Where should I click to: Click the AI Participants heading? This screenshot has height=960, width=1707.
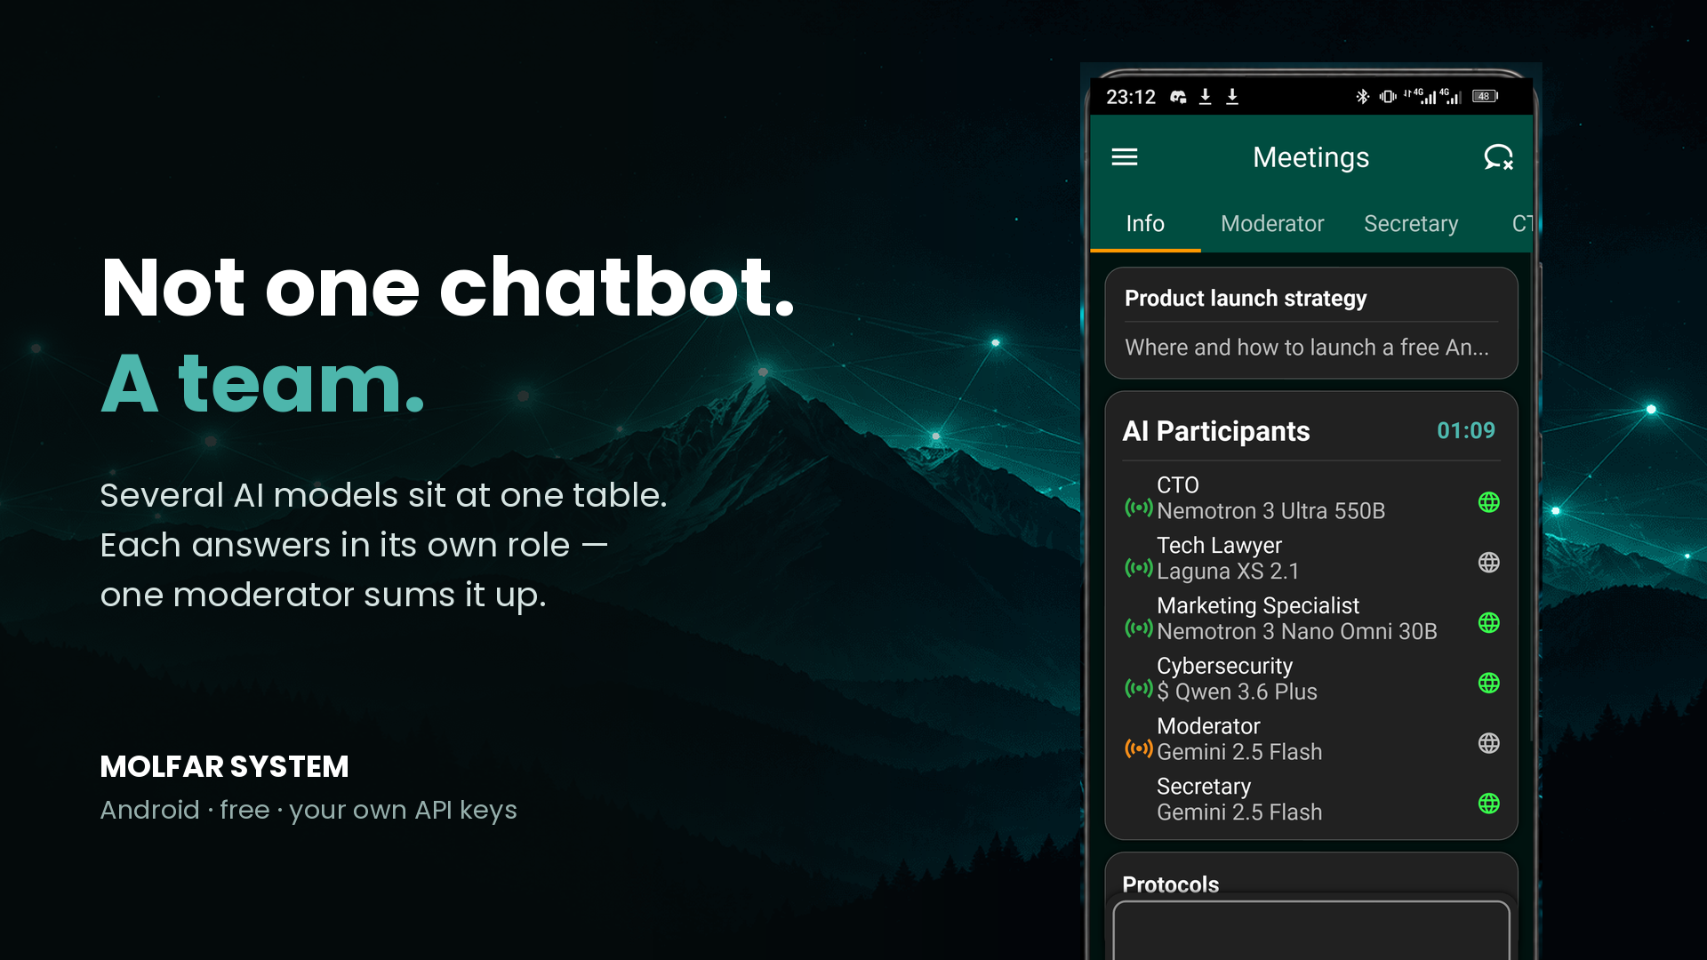coord(1216,431)
